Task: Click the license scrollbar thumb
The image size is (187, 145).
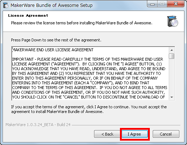Action: 172,56
